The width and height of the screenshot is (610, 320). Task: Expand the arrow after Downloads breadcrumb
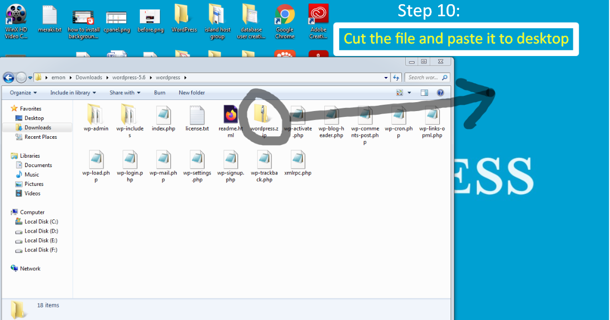107,78
